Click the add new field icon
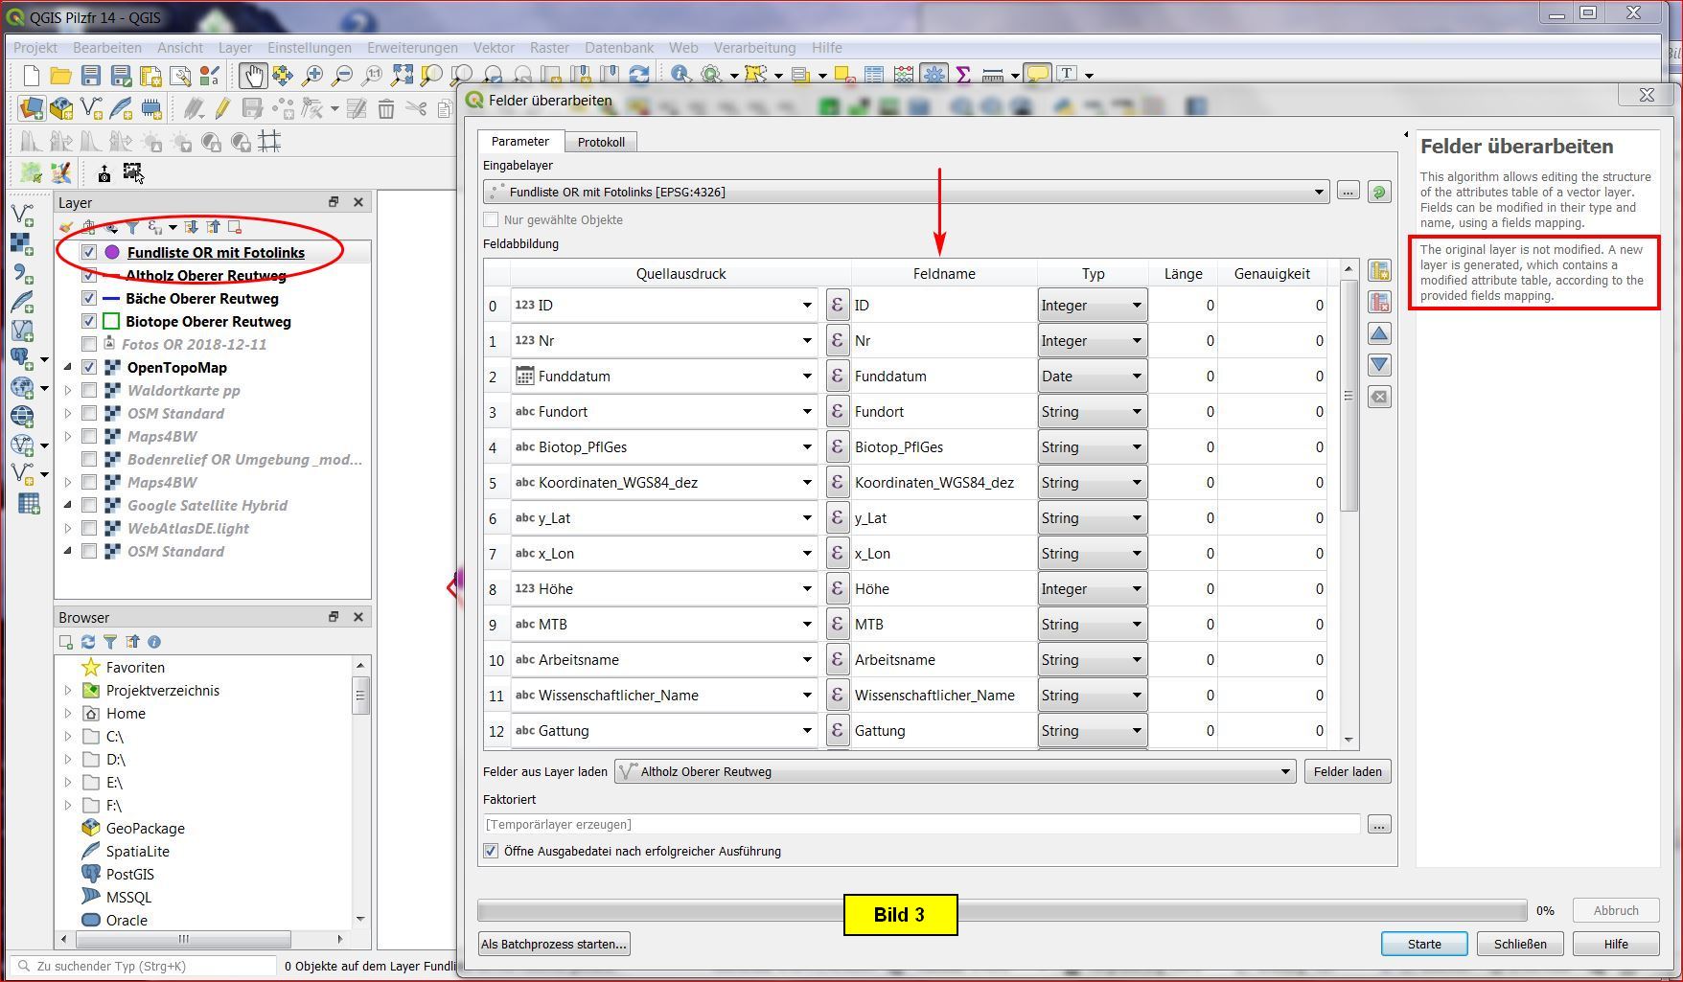Screen dimensions: 1683x982 [x=1379, y=271]
